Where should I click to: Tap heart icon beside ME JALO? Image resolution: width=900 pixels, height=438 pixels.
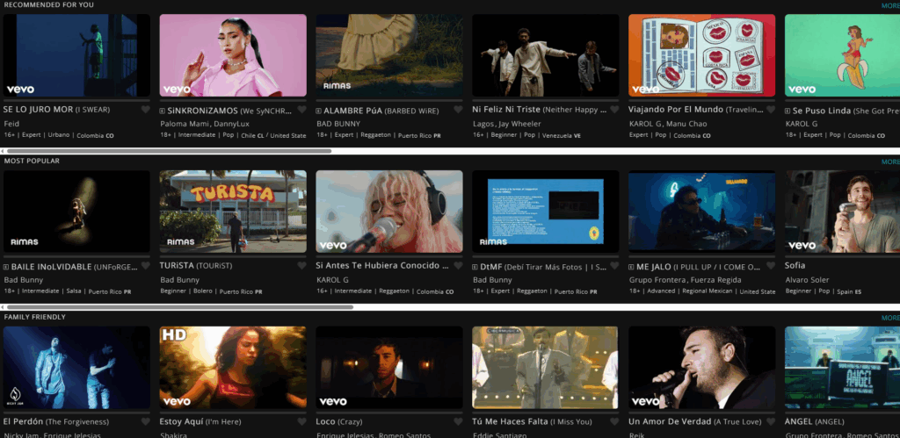tap(771, 265)
